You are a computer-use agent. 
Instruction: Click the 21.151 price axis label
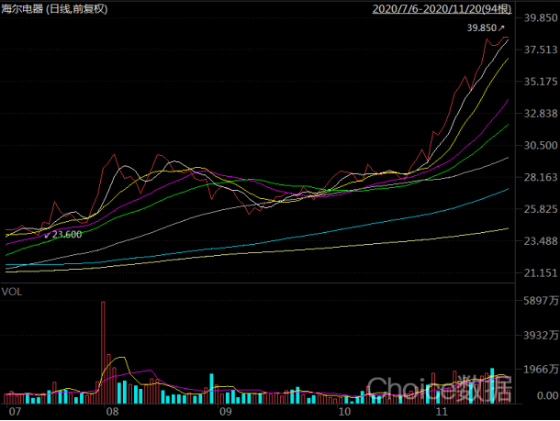[x=541, y=273]
